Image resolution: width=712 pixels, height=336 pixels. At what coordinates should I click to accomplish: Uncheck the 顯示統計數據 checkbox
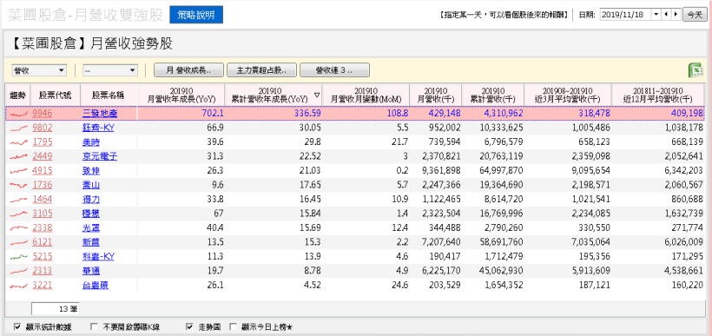pos(17,326)
